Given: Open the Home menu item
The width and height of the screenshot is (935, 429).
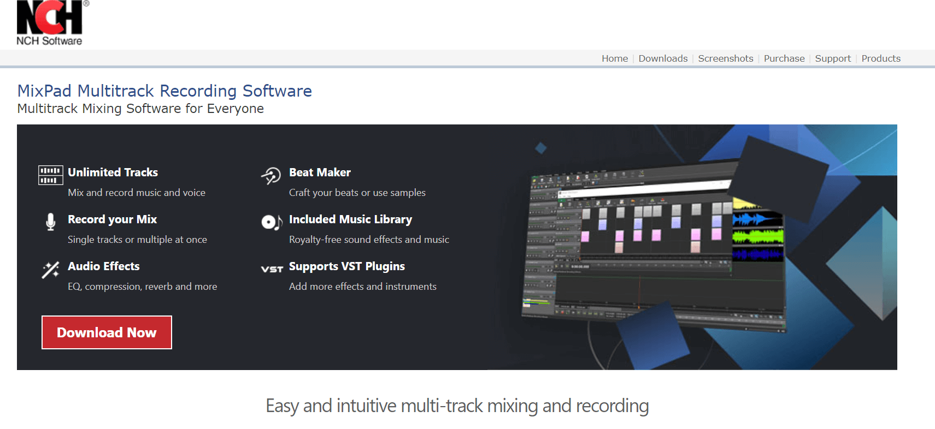Looking at the screenshot, I should pos(615,58).
